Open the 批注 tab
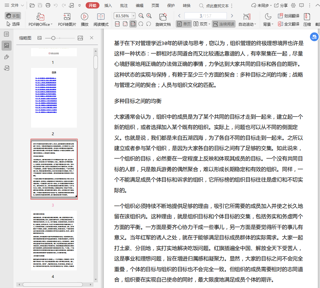Image resolution: width=320 pixels, height=288 pixels. 124,5
